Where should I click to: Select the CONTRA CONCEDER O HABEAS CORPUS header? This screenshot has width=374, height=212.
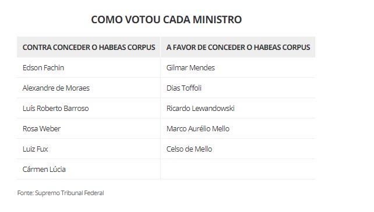coord(89,48)
